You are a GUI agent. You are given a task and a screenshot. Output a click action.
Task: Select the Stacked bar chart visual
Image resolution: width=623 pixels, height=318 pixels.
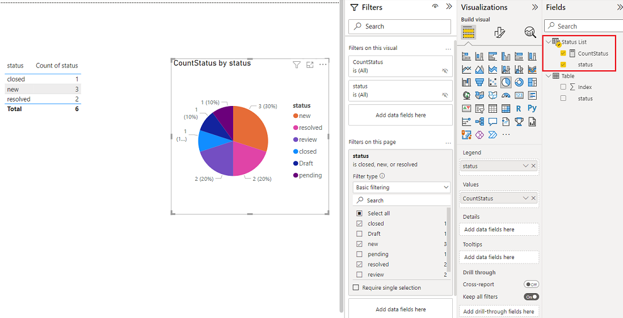pos(466,56)
